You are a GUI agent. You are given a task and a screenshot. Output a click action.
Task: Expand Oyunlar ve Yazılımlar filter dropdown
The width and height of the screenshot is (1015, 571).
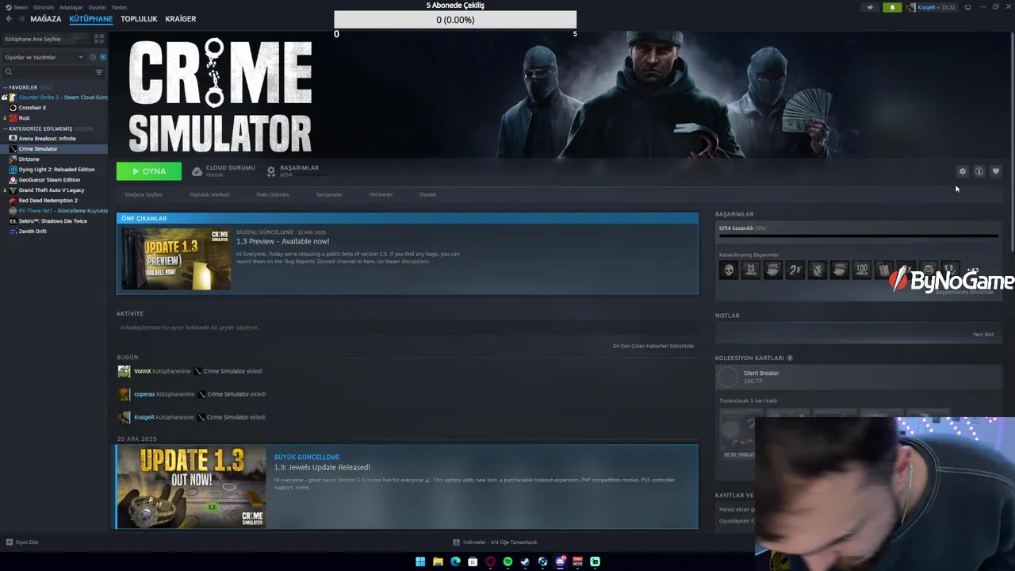tap(44, 57)
